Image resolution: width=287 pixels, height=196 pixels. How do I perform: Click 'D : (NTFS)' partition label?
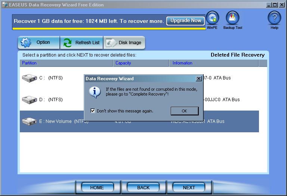tap(51, 100)
